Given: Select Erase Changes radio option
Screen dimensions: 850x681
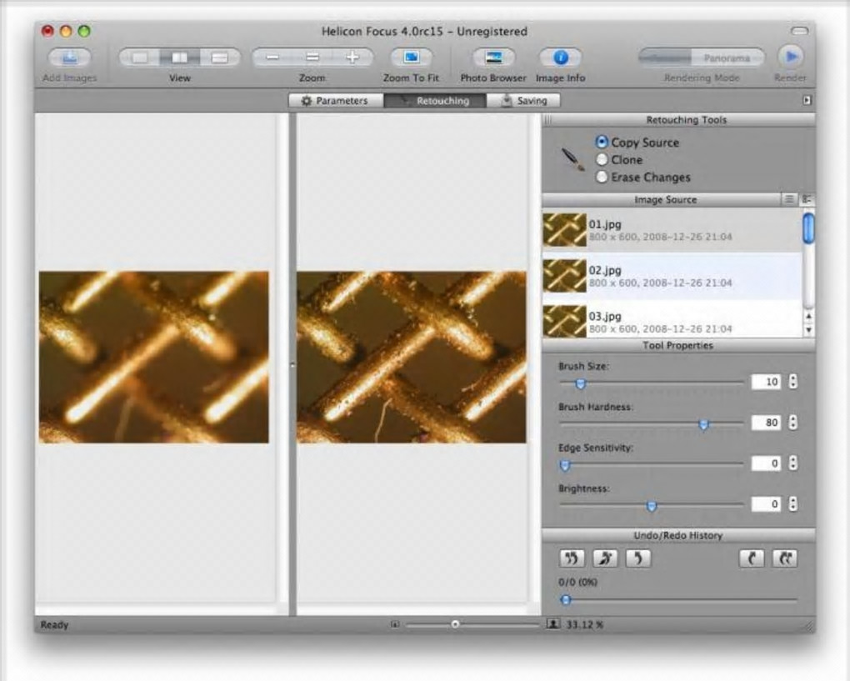Looking at the screenshot, I should (x=602, y=178).
